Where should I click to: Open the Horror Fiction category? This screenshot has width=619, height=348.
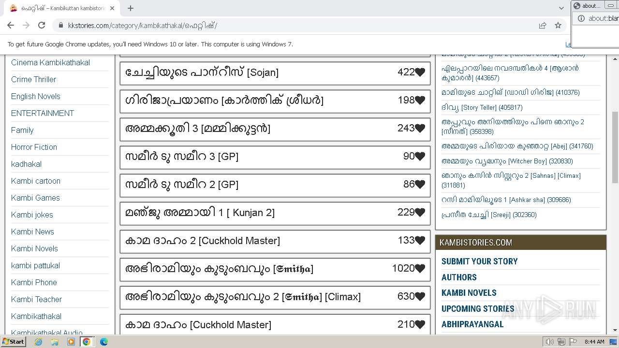[34, 147]
